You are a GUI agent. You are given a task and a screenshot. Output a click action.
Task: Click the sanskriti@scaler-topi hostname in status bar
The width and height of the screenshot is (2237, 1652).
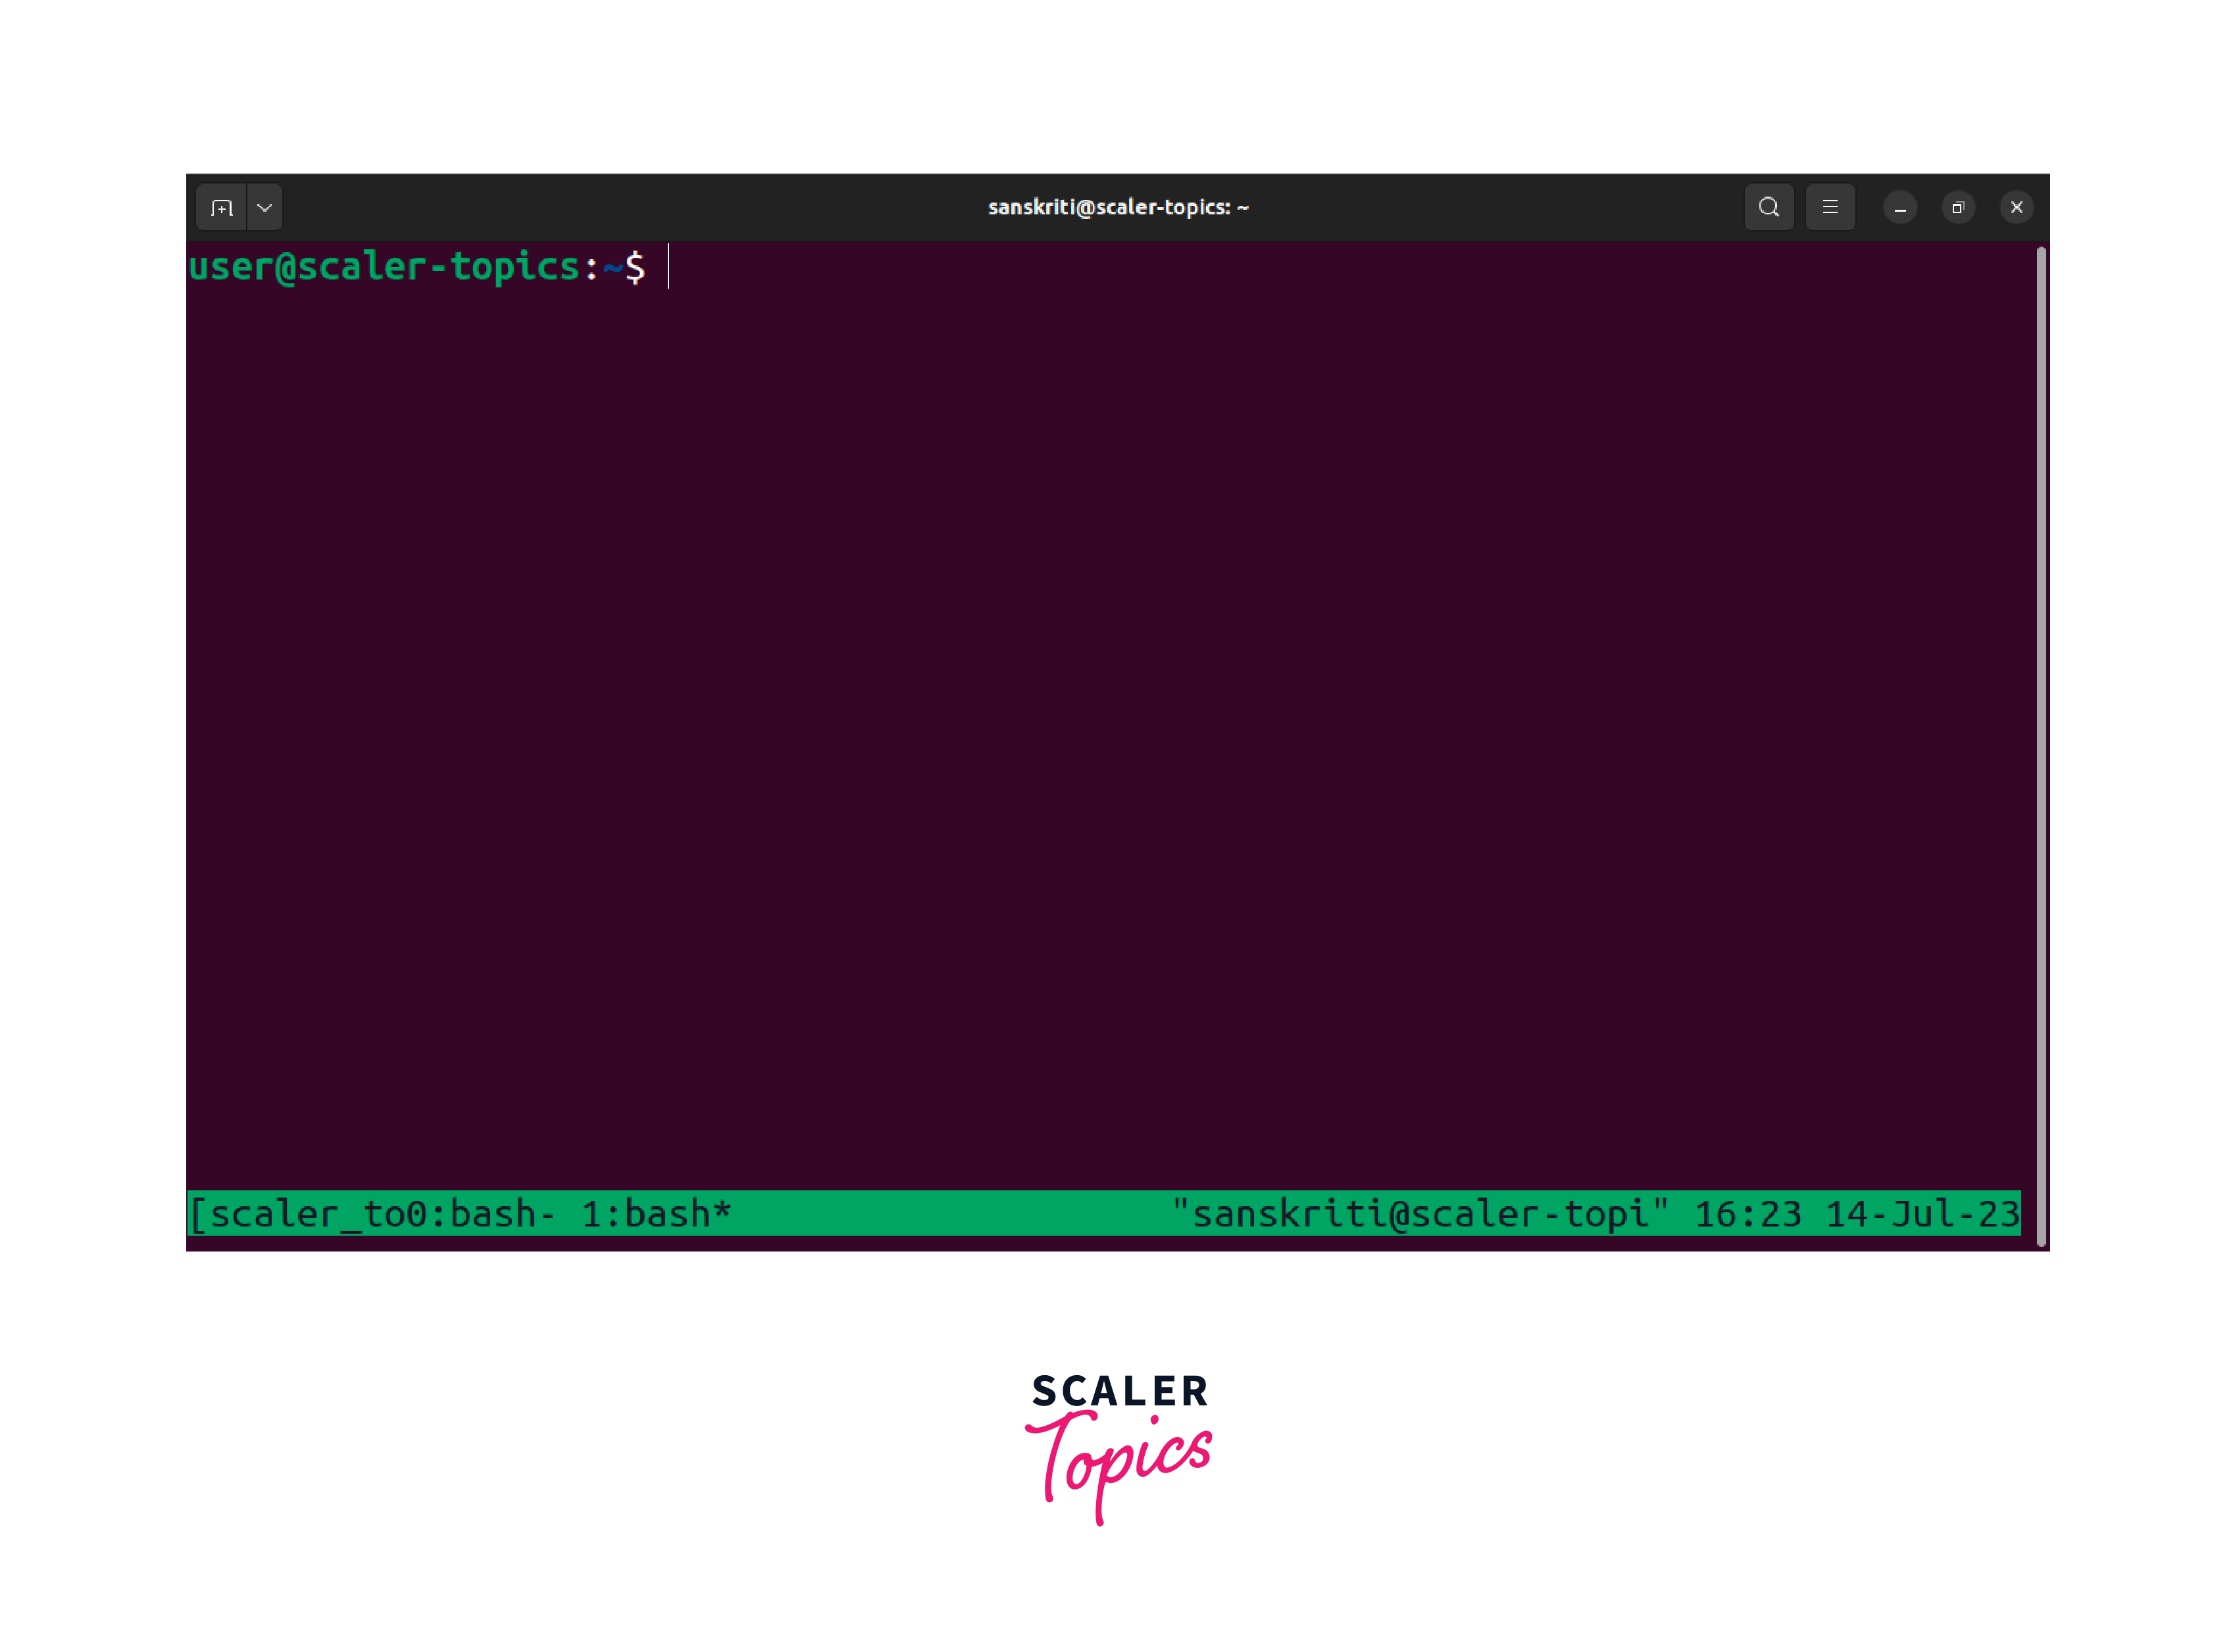point(1420,1214)
